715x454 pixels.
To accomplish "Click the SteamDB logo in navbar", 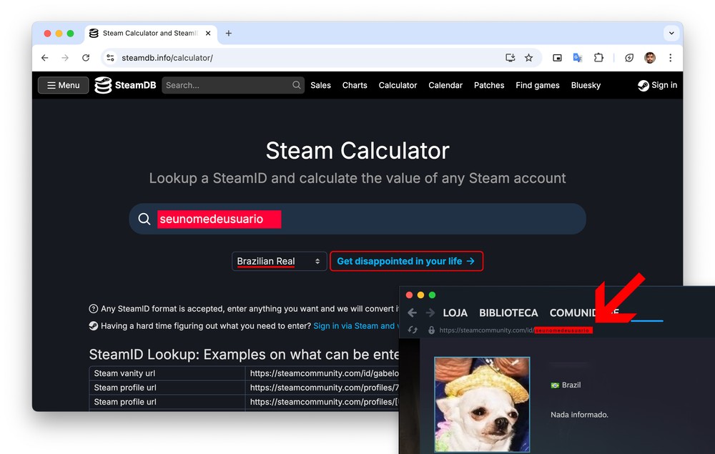I will 125,85.
